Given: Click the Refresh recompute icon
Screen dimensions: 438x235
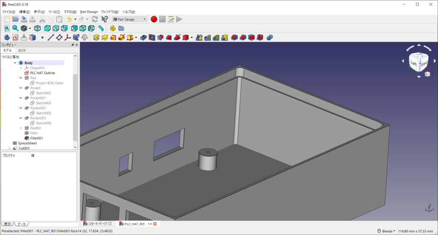Looking at the screenshot, I should (x=95, y=19).
